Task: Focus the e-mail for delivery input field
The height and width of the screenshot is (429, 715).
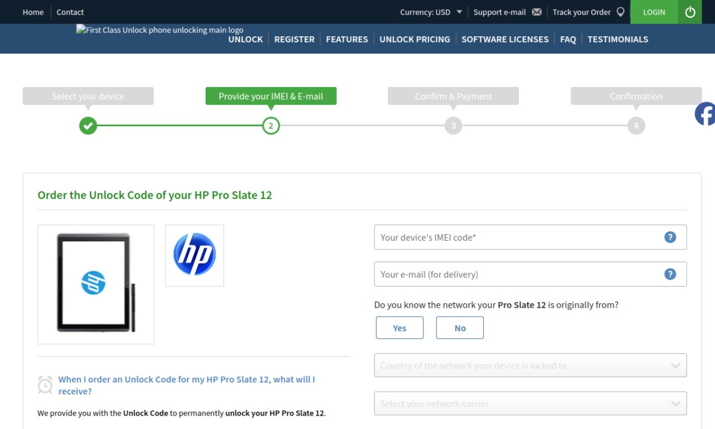Action: tap(530, 274)
